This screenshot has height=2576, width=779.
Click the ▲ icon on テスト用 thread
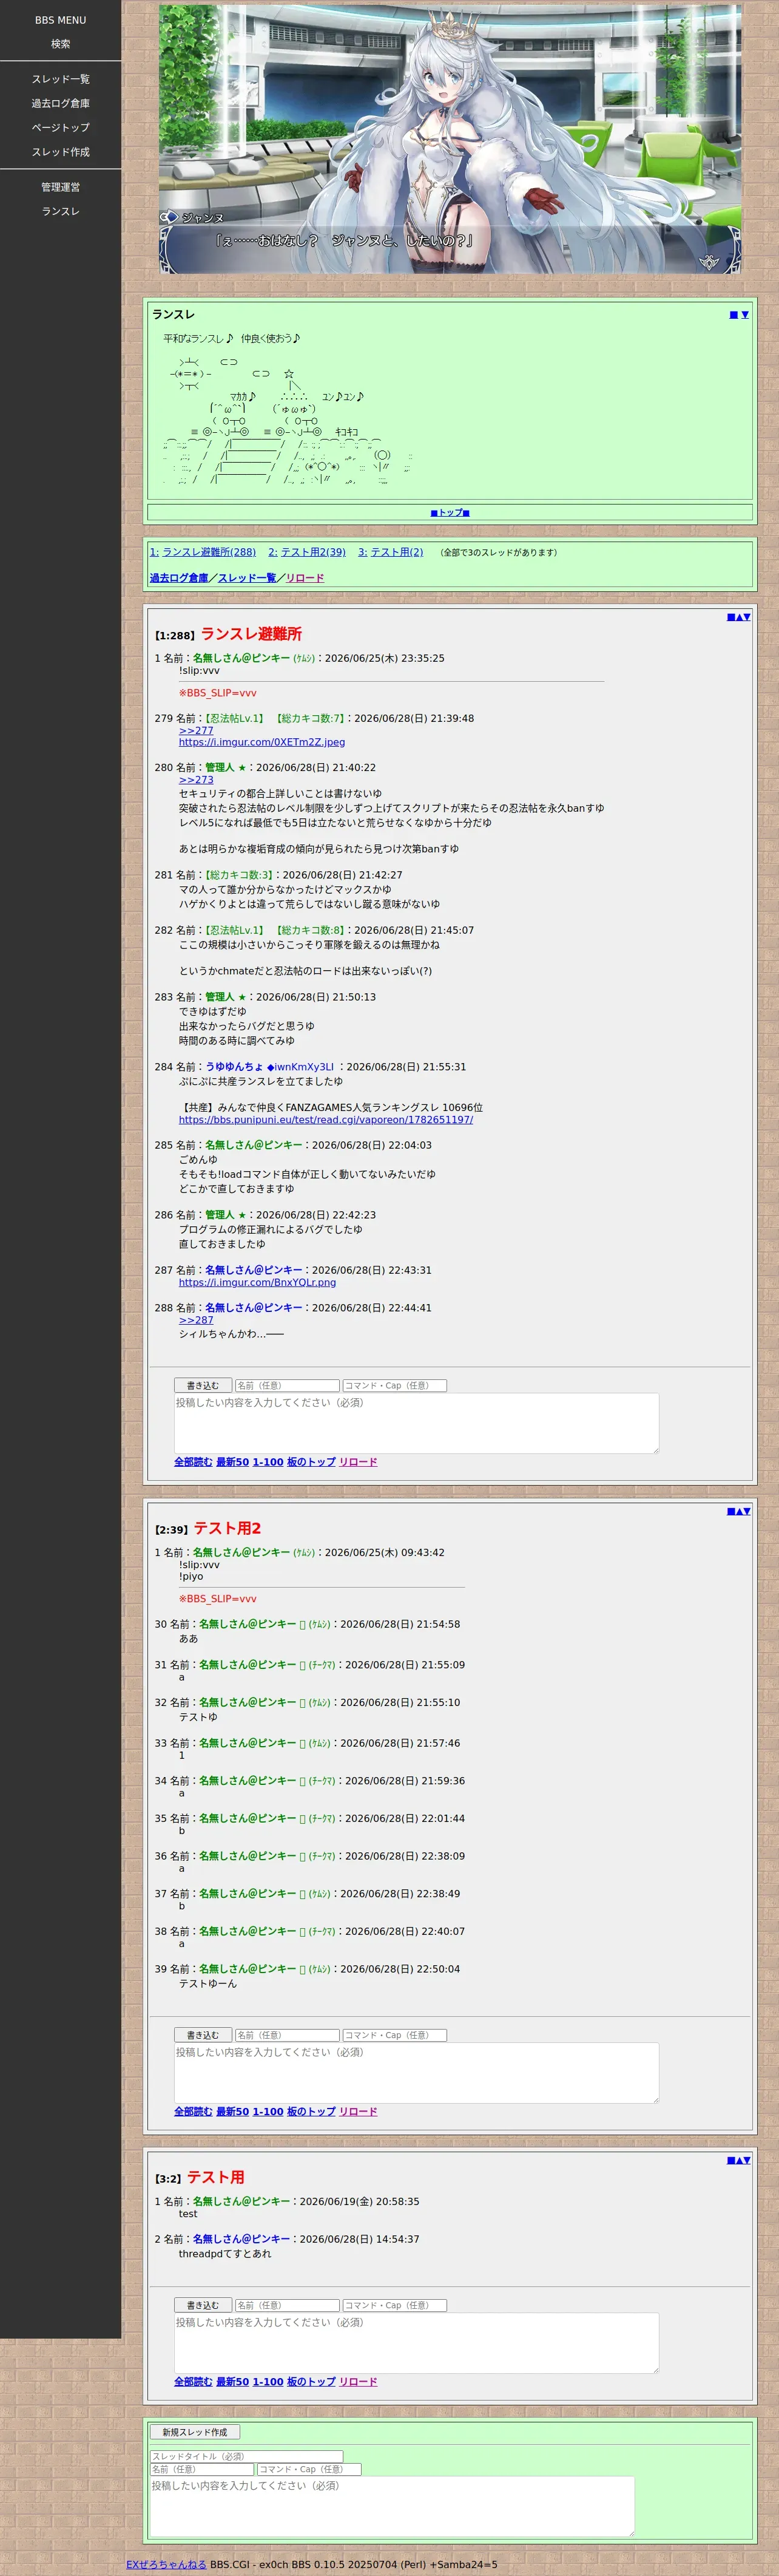tap(739, 2160)
